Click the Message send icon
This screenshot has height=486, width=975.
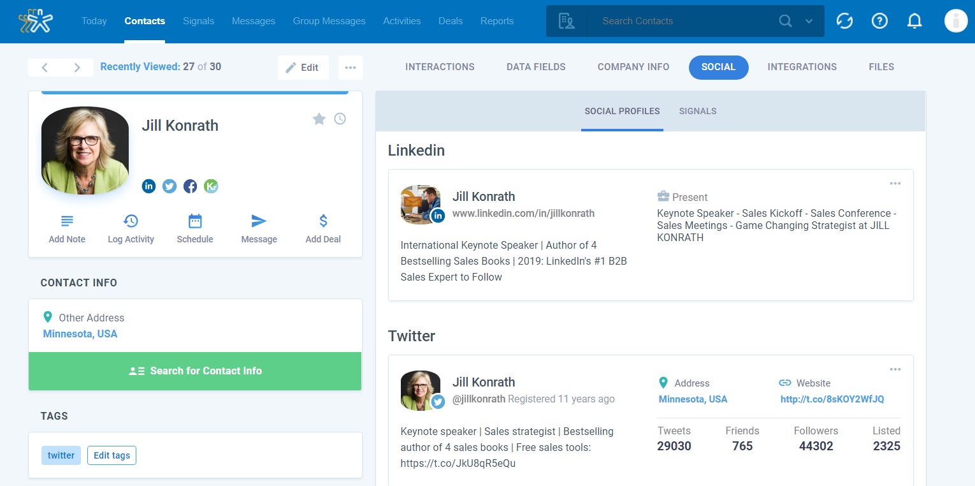coord(259,221)
